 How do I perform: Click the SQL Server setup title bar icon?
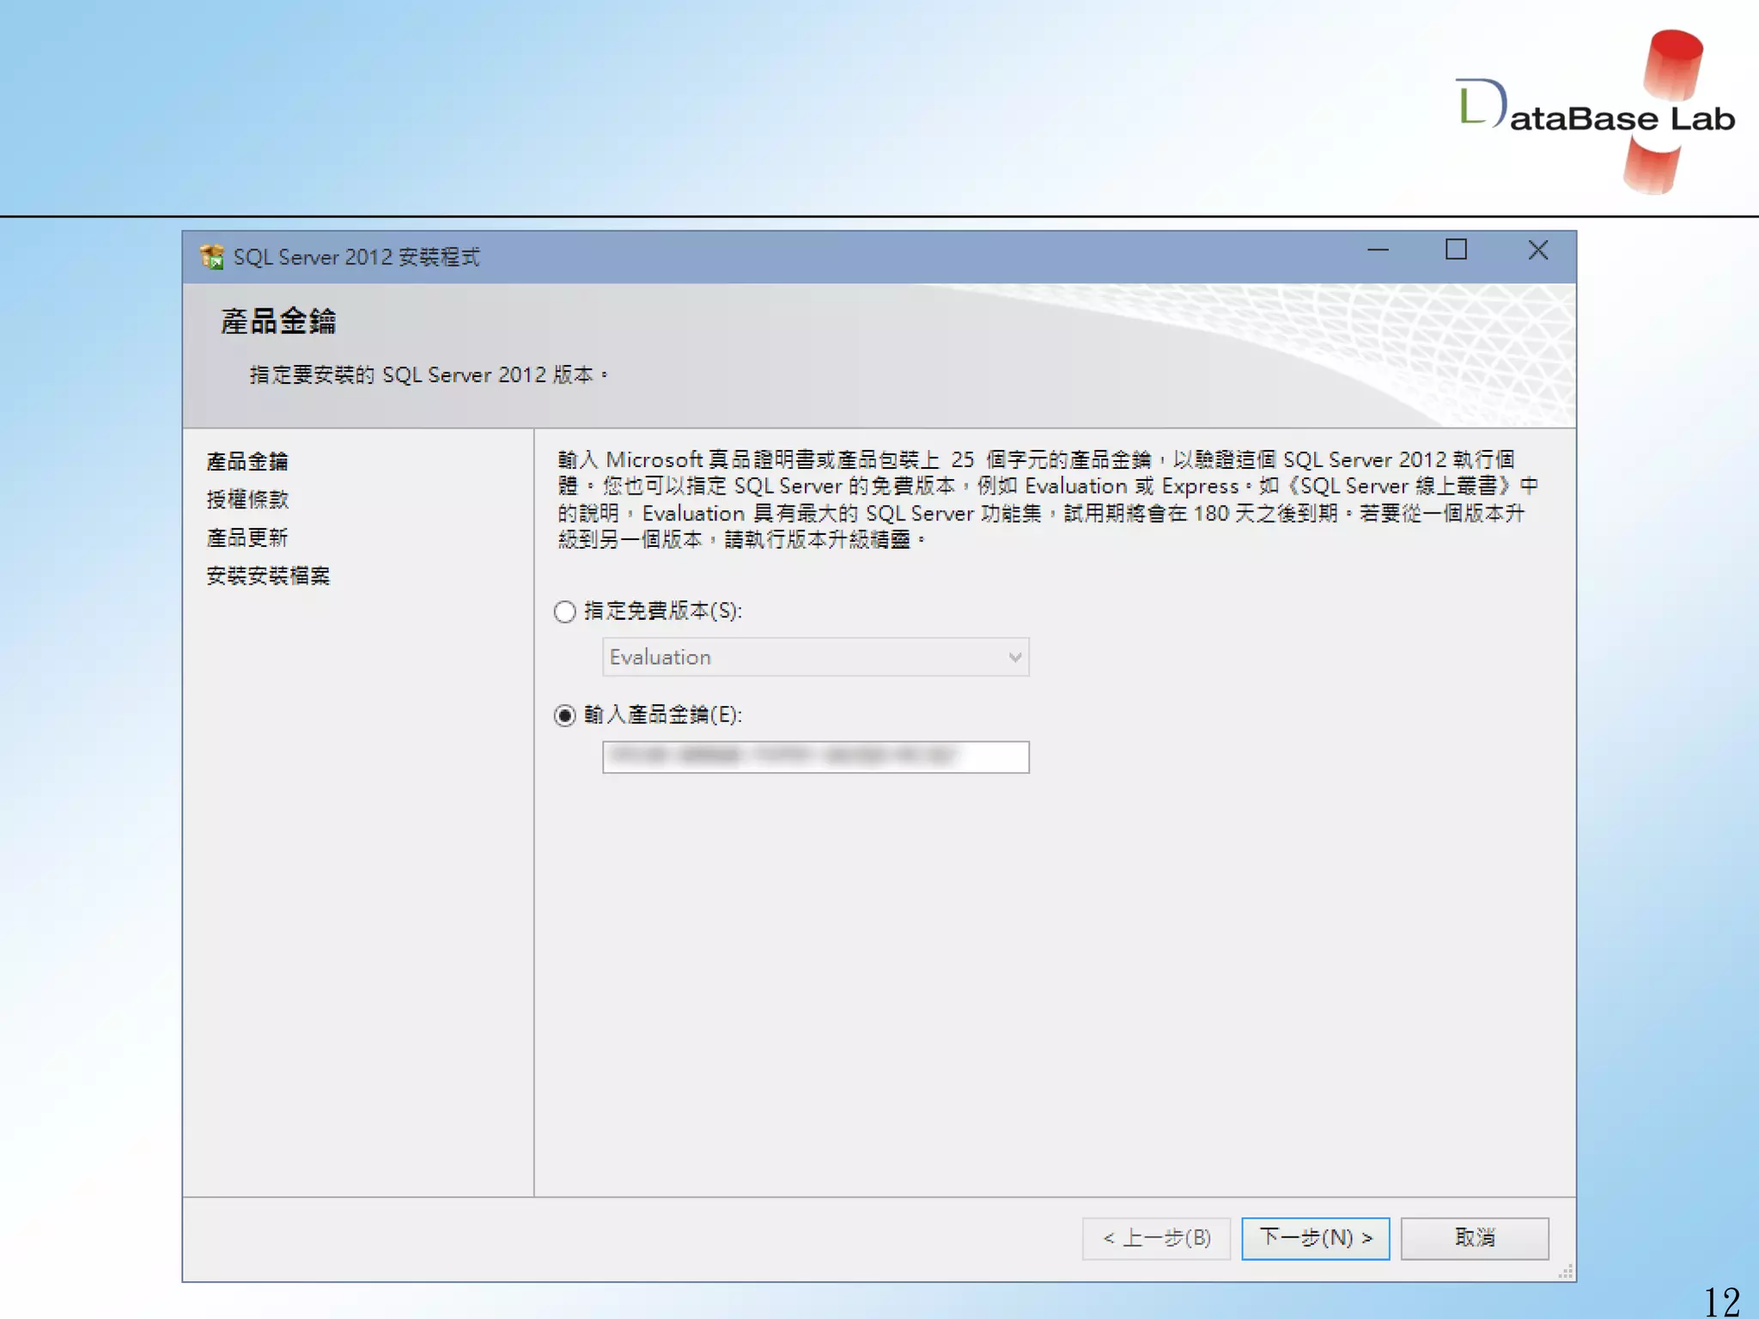(x=211, y=257)
